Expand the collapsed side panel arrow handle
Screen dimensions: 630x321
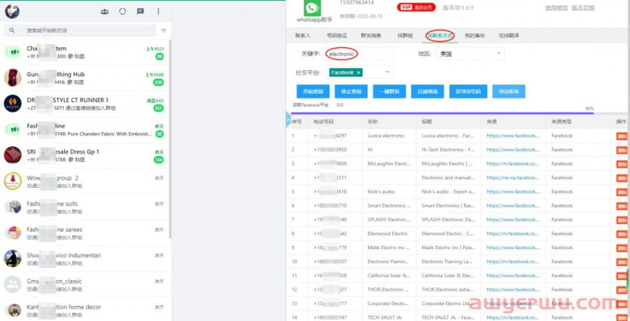coord(288,120)
